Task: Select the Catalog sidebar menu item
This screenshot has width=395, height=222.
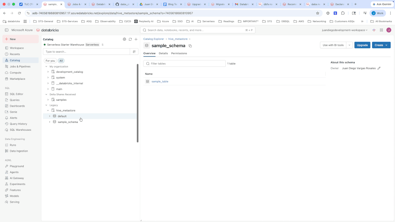Action: (21, 60)
